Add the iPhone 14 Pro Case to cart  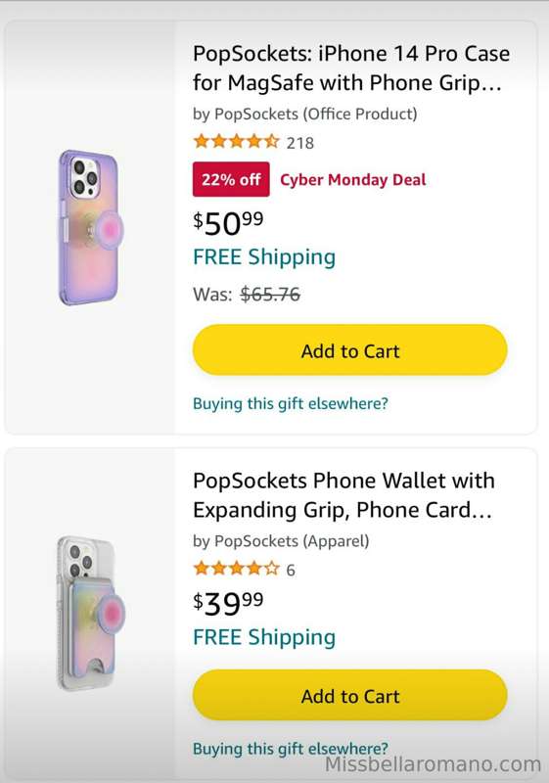pyautogui.click(x=350, y=350)
